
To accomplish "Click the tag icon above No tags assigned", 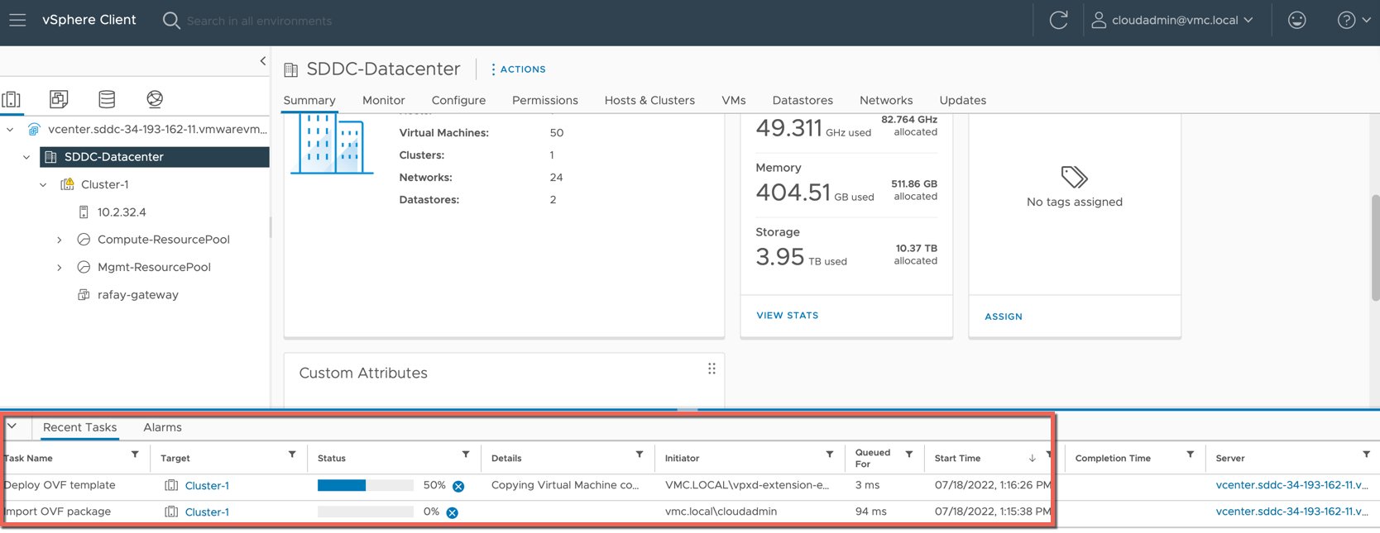I will click(1074, 177).
